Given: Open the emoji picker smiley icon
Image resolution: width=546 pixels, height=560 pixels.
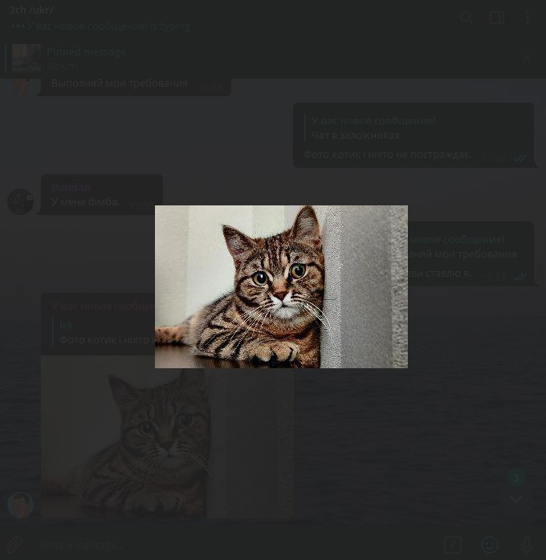Looking at the screenshot, I should [x=490, y=545].
